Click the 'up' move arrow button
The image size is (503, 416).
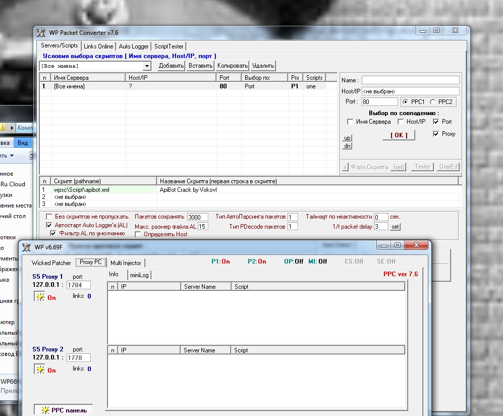coord(347,138)
